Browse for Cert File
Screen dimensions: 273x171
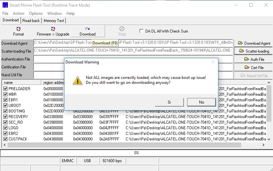254,67
